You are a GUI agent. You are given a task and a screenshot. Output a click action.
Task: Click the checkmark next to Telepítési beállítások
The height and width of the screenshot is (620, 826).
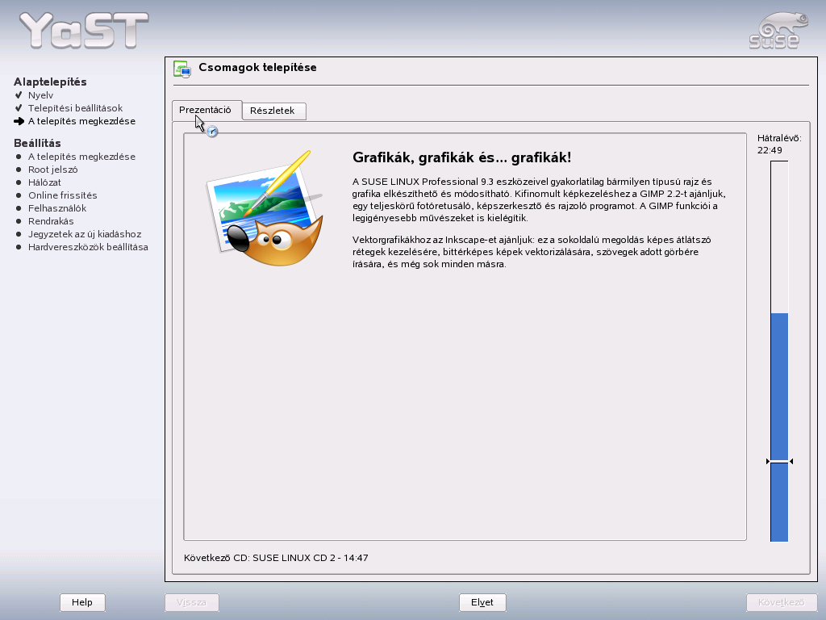click(x=19, y=108)
